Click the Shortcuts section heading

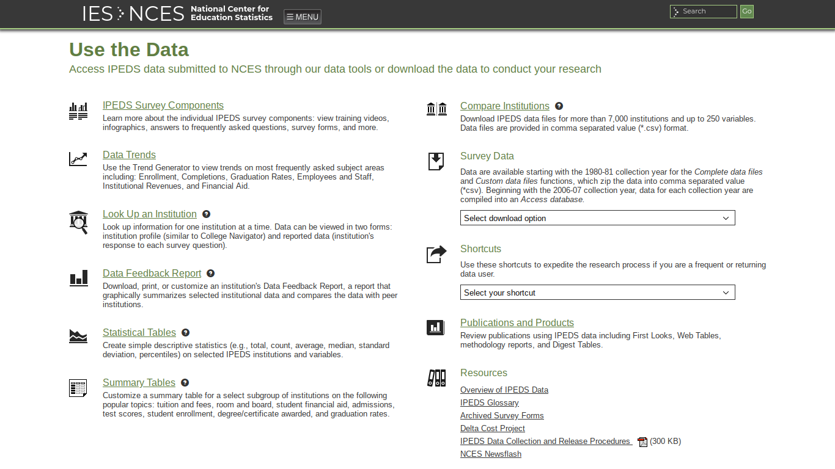pyautogui.click(x=480, y=249)
